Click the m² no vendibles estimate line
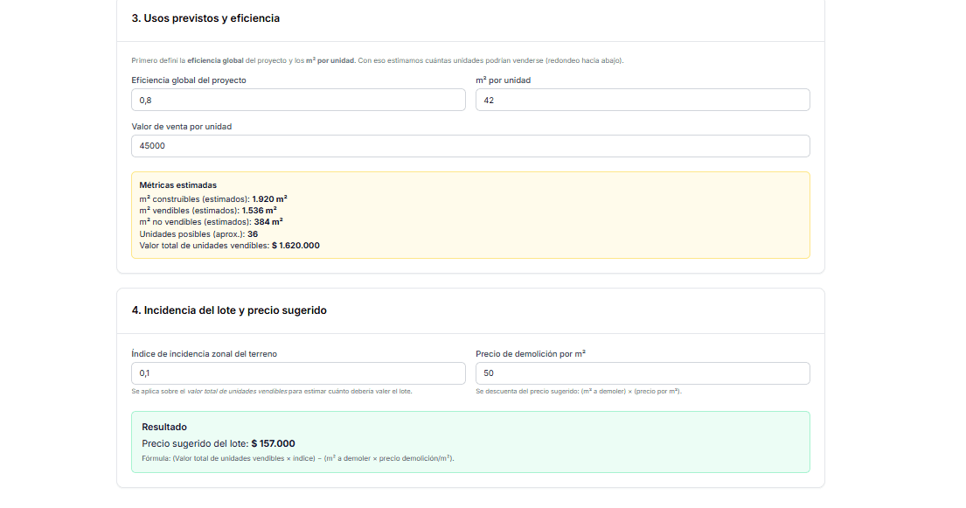The width and height of the screenshot is (966, 508). coord(211,222)
